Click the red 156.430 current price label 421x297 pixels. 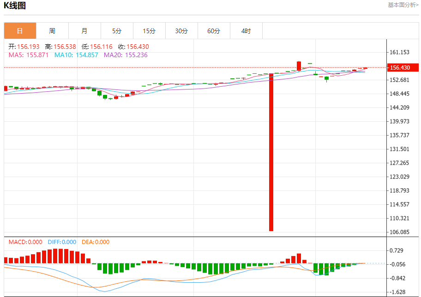[403, 68]
